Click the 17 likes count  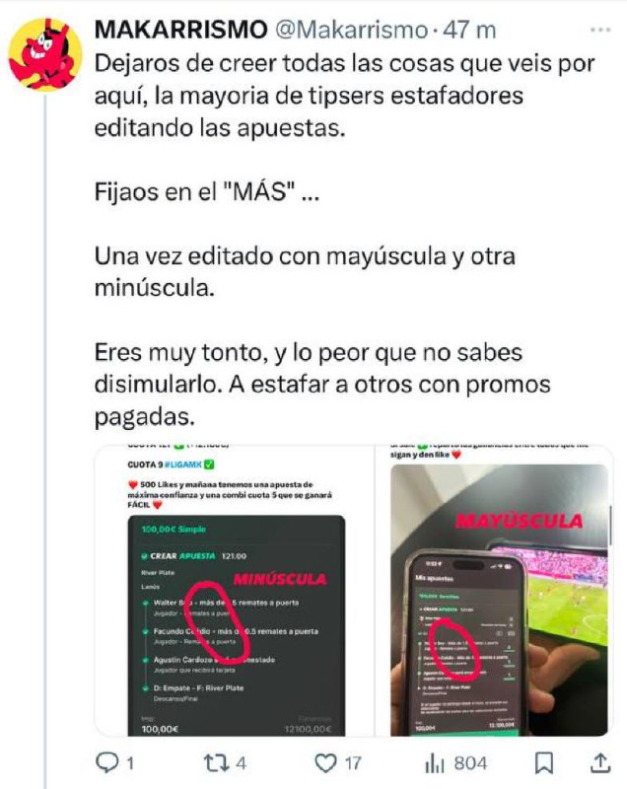[x=353, y=763]
